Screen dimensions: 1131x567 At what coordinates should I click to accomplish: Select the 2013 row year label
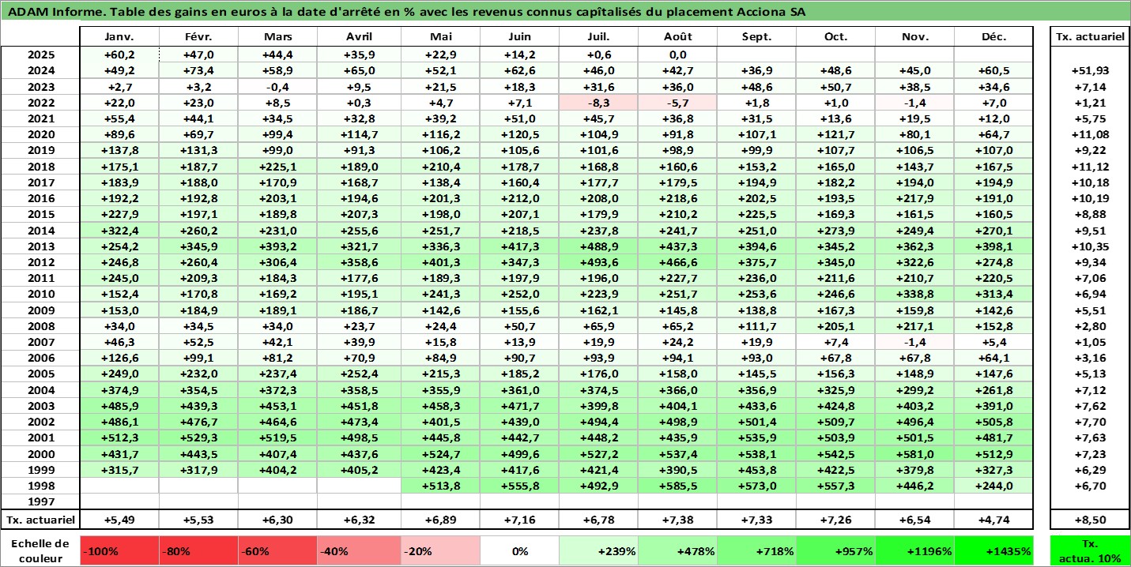(40, 246)
